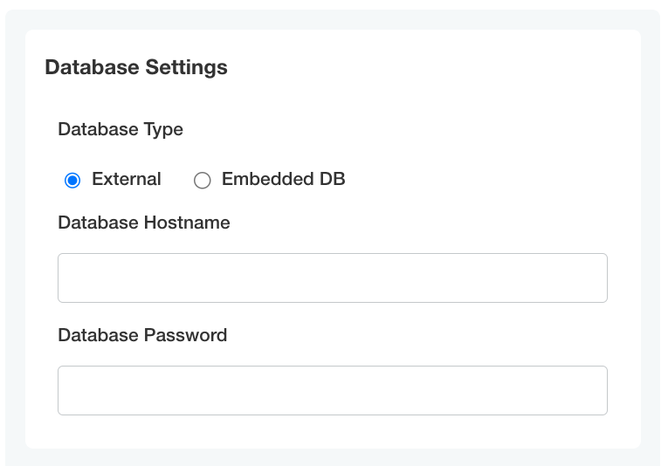
Task: Click the Database Type label
Action: tap(121, 130)
